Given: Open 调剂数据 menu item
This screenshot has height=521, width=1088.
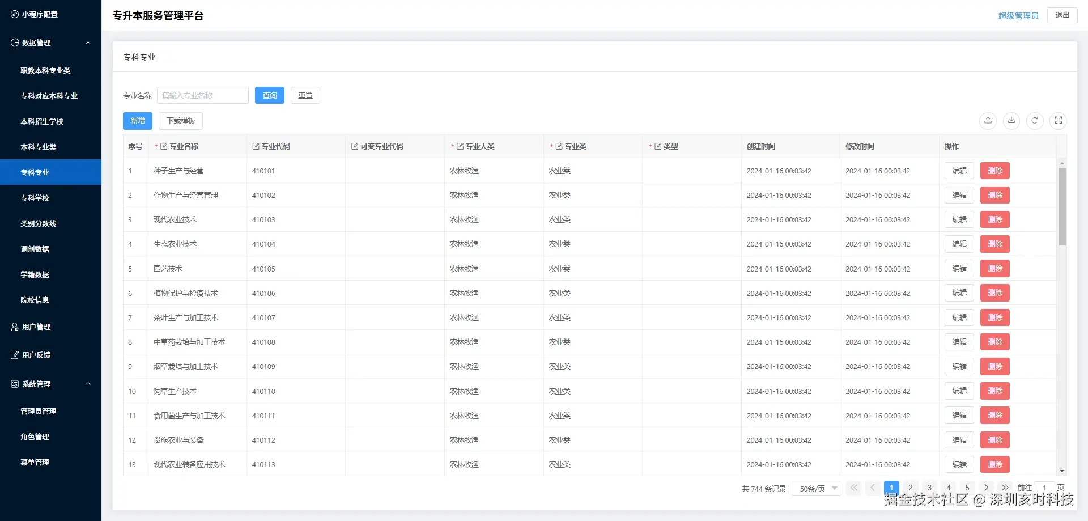Looking at the screenshot, I should pyautogui.click(x=51, y=249).
